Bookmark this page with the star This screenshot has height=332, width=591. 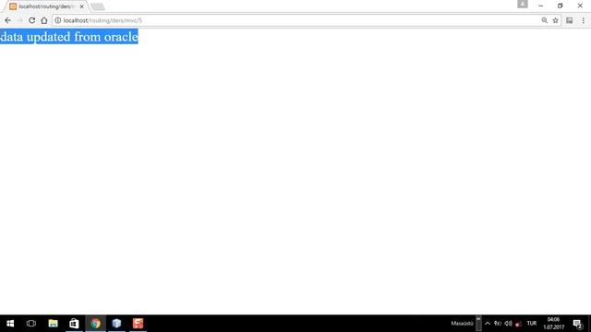click(555, 20)
